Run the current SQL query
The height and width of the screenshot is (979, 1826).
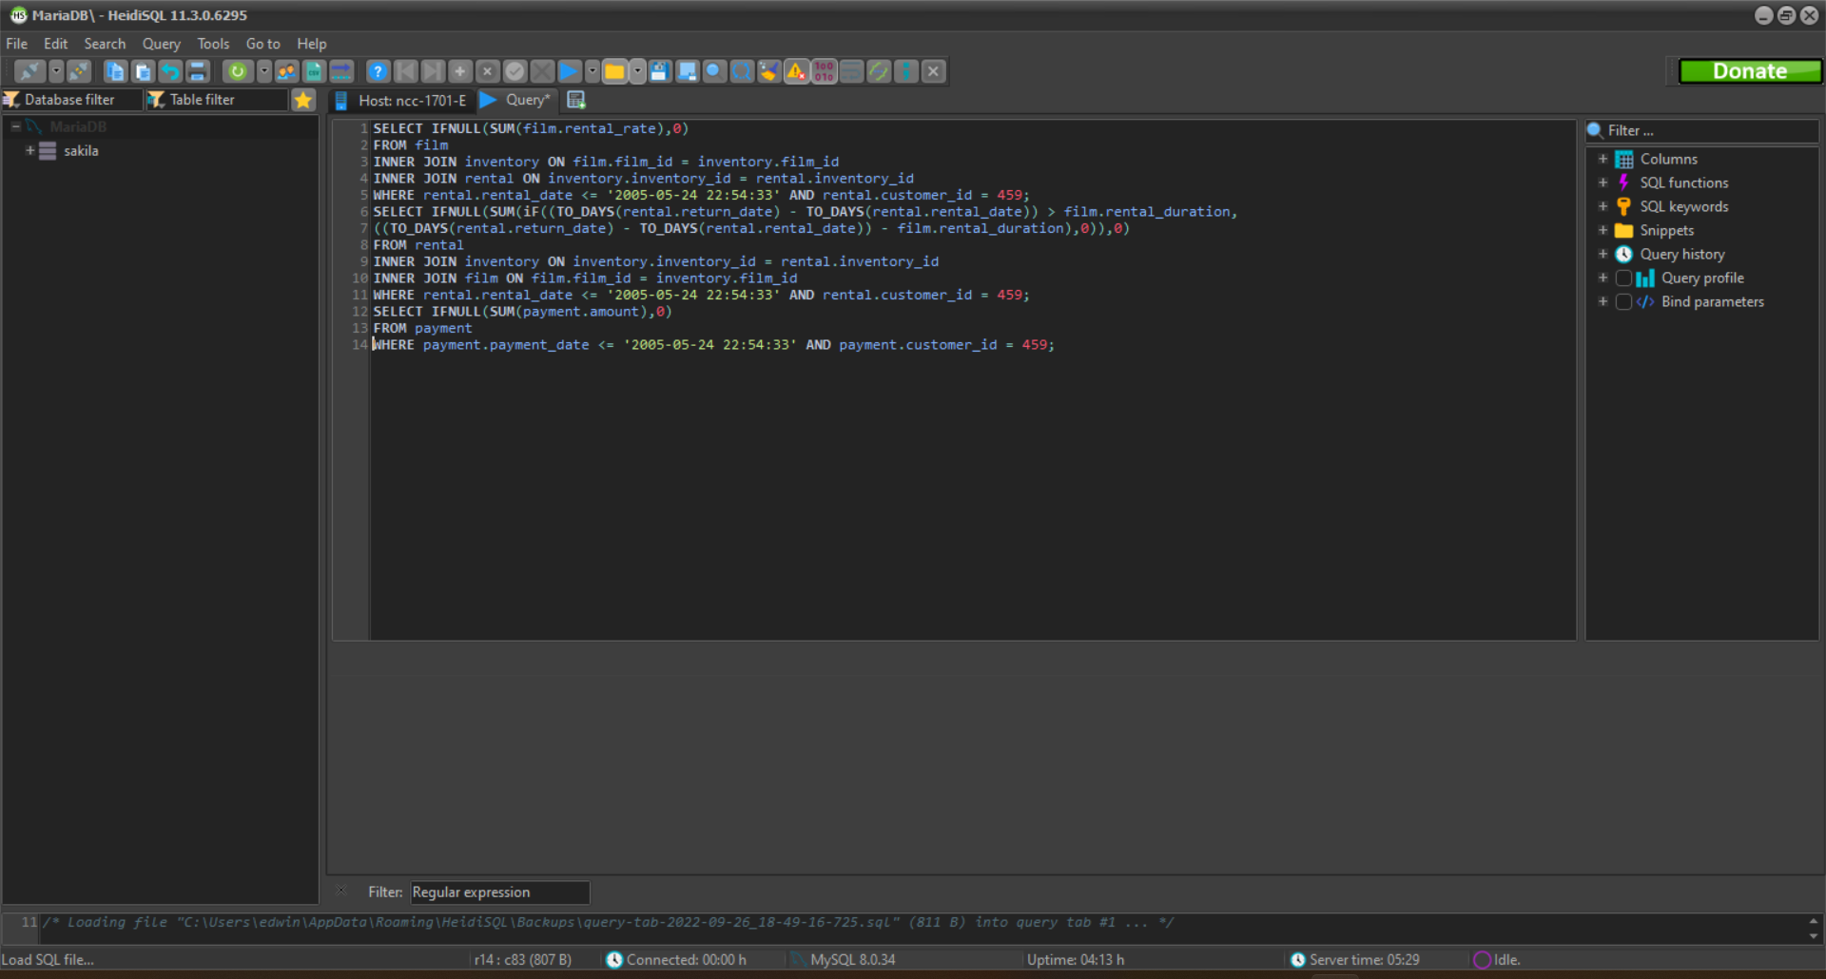pyautogui.click(x=569, y=71)
